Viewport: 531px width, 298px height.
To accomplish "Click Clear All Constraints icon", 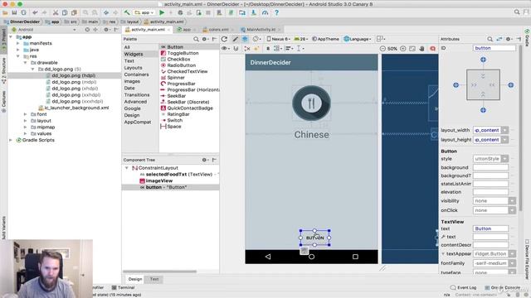I will pos(247,48).
